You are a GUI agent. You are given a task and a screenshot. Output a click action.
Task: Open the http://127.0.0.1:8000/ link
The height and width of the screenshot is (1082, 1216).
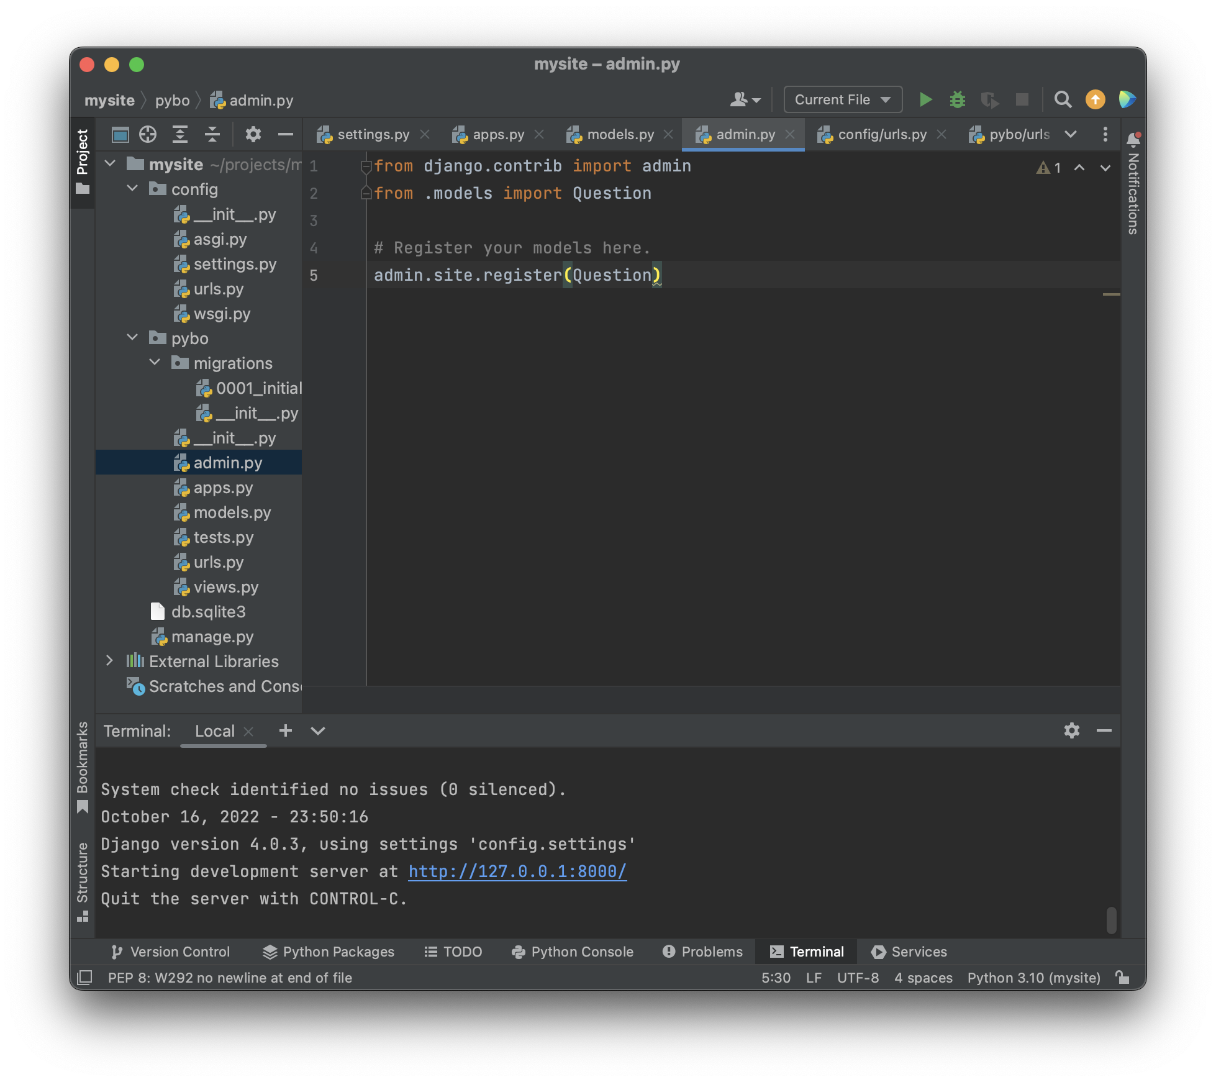tap(517, 871)
